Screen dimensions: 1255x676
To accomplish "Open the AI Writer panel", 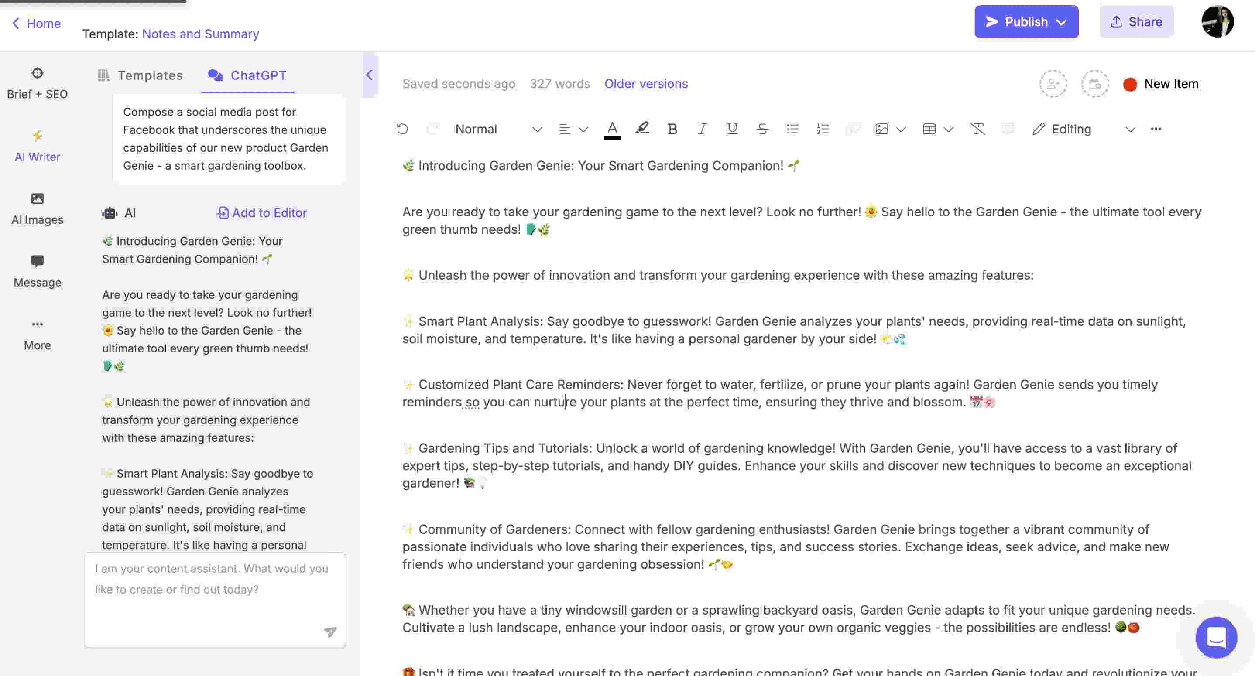I will click(37, 146).
